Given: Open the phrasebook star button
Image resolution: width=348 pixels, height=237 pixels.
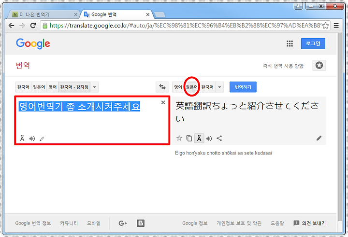Looking at the screenshot, I should point(319,65).
